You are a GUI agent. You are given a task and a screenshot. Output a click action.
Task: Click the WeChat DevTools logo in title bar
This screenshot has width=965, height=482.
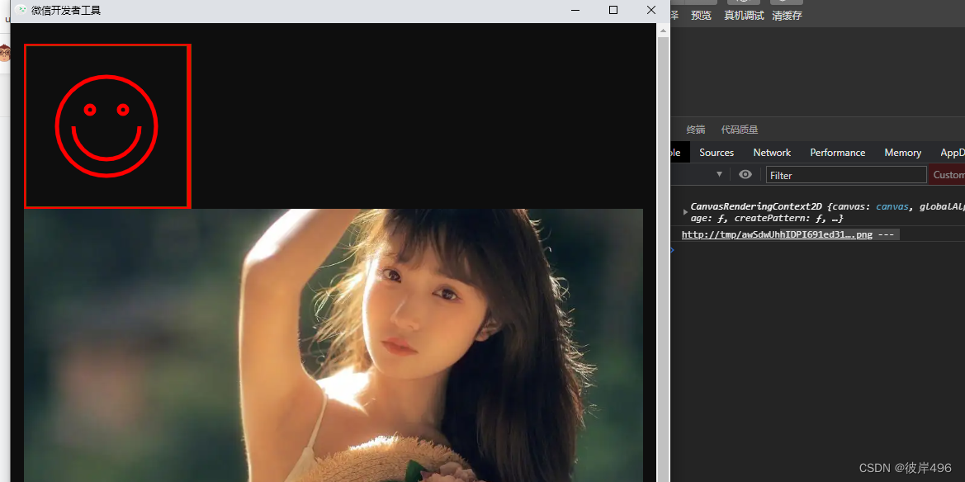pyautogui.click(x=20, y=11)
